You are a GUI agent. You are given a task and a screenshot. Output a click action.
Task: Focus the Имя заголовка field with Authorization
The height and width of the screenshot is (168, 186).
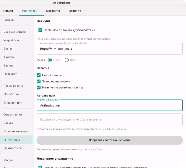pos(110,106)
